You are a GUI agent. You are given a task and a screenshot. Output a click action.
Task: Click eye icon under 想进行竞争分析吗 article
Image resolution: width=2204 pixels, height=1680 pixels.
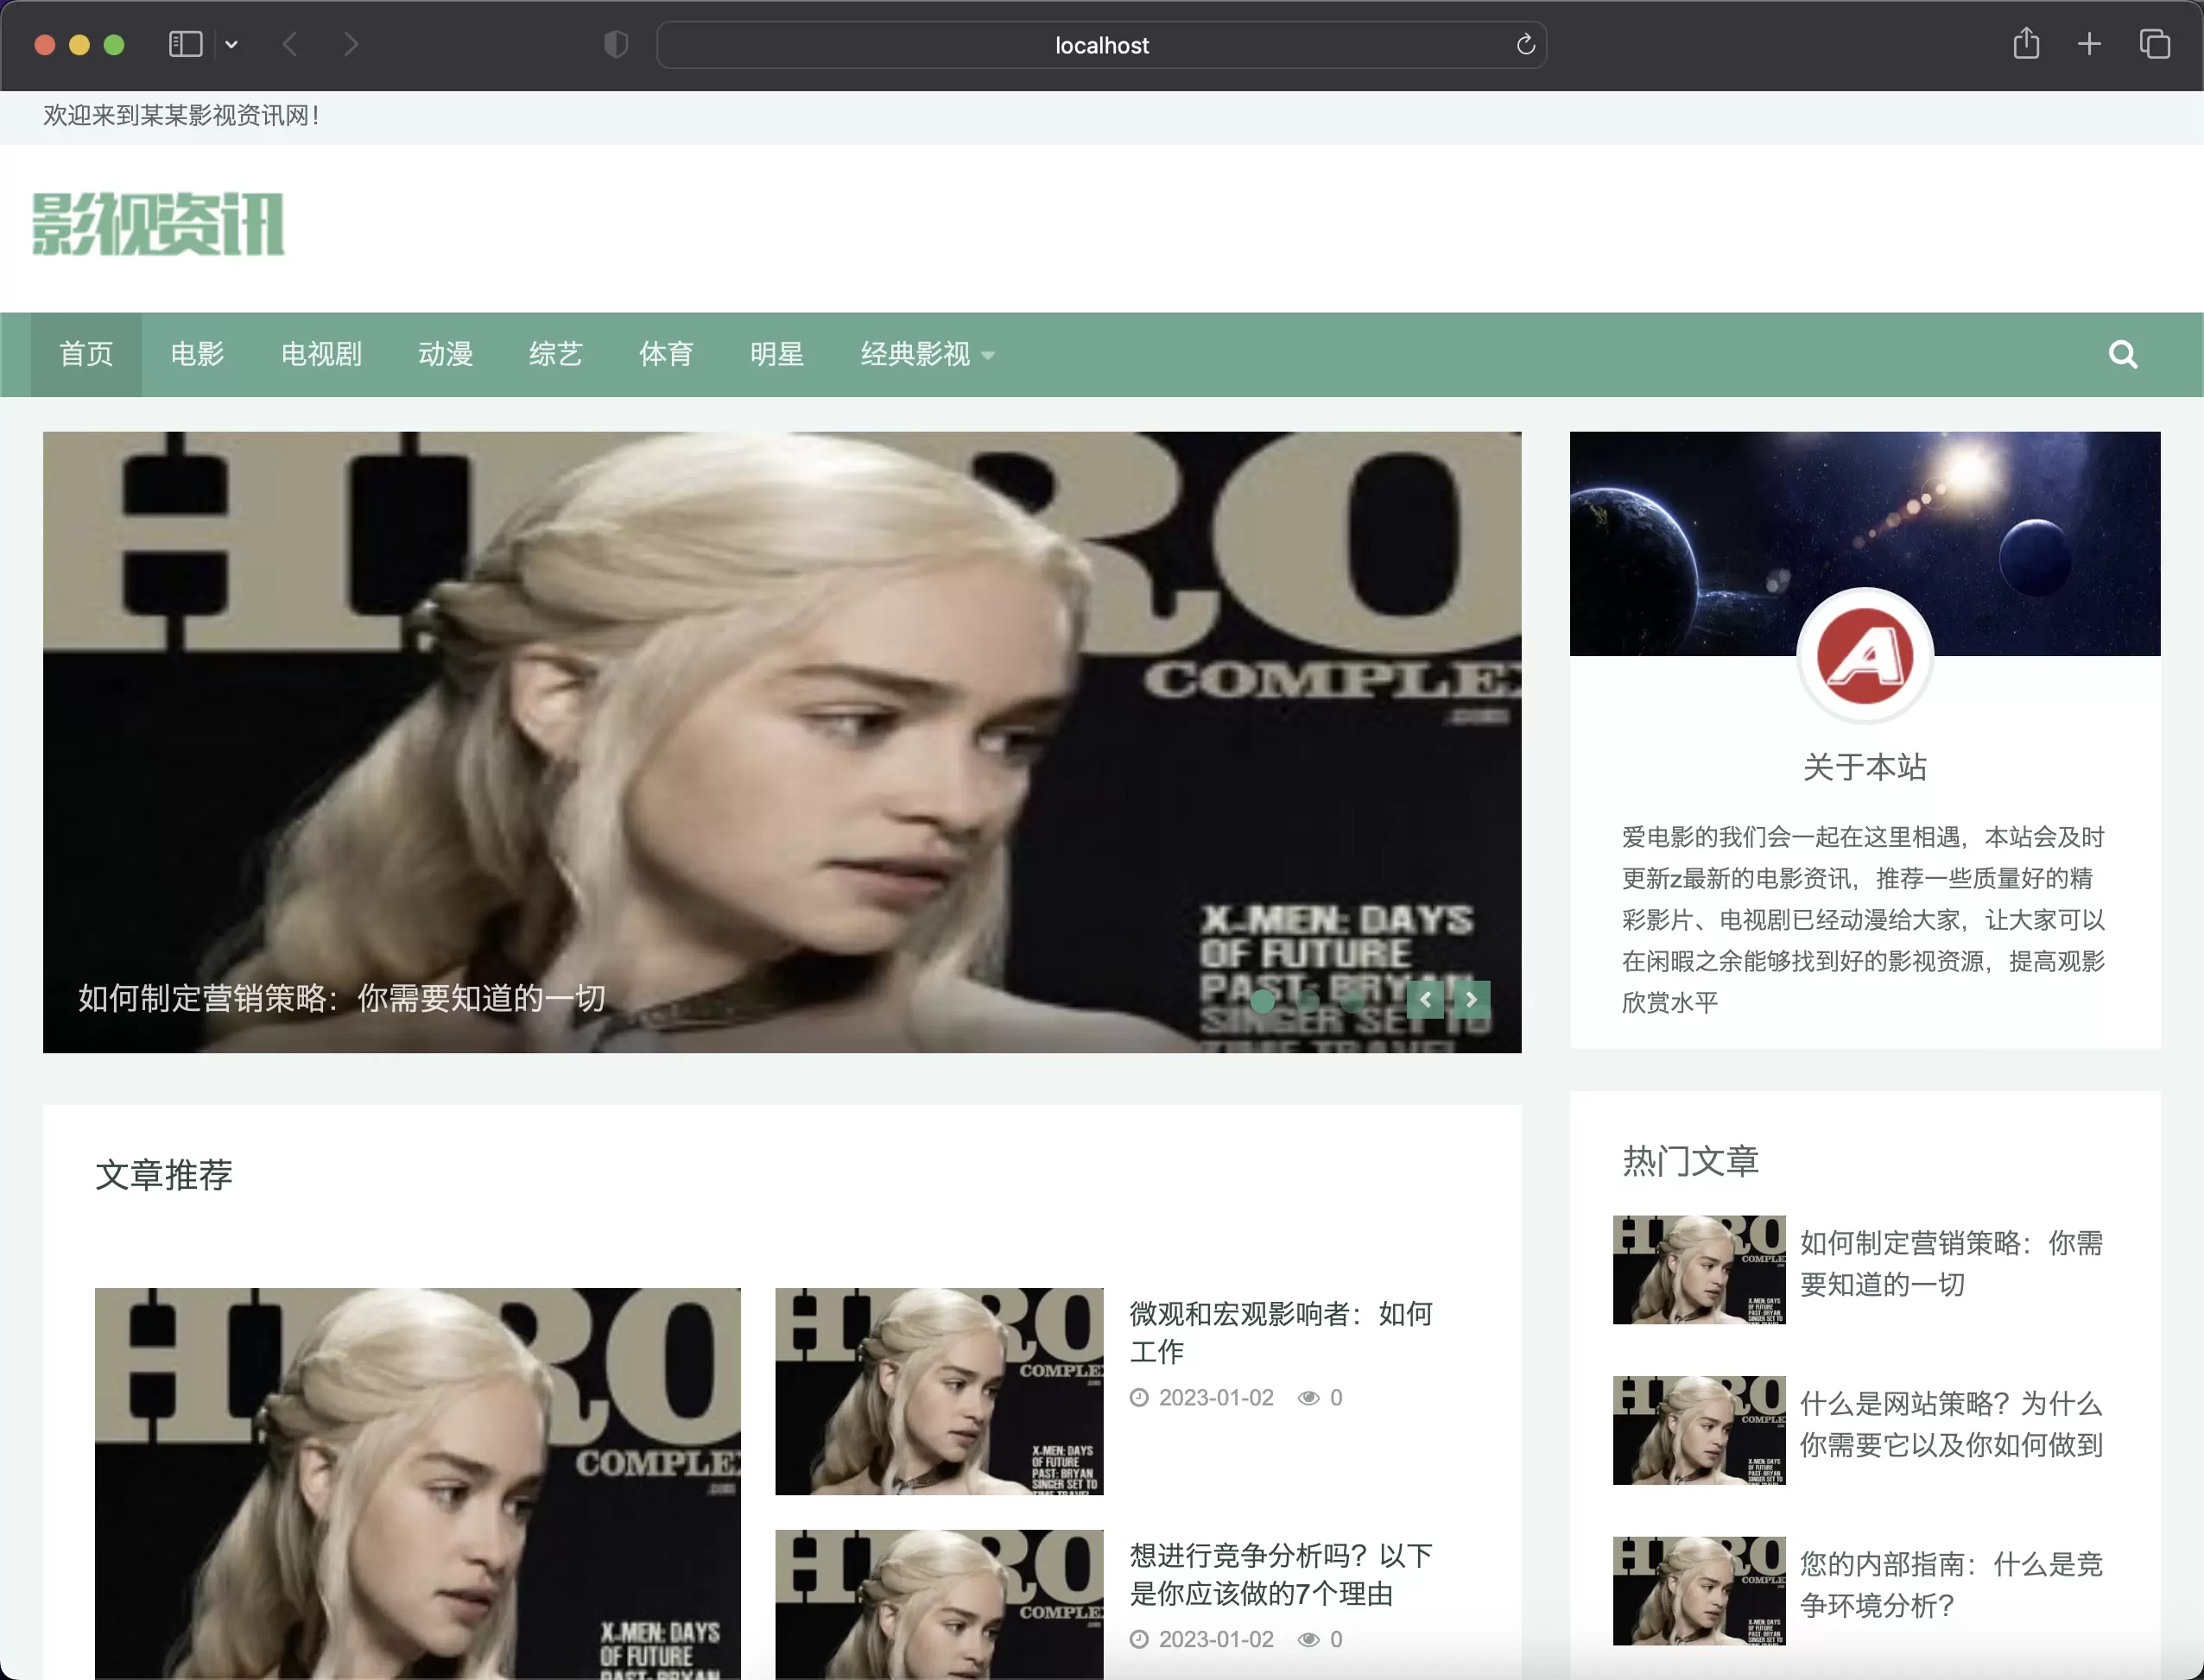point(1308,1640)
